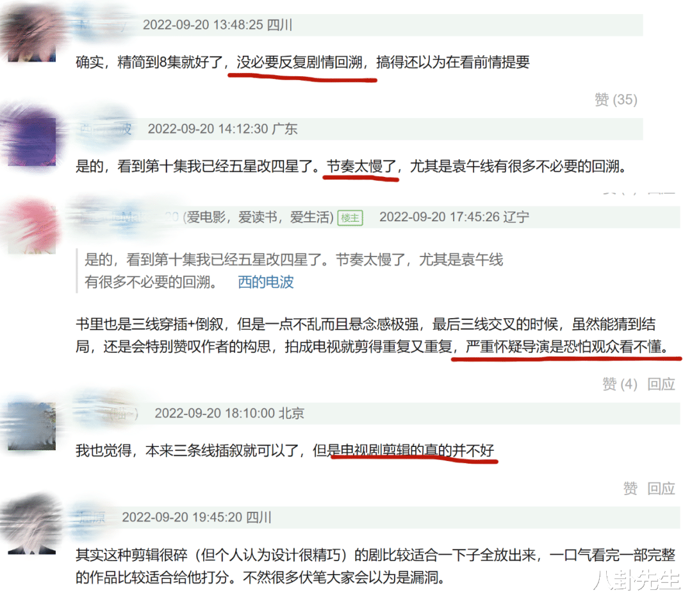This screenshot has height=606, width=692.
Task: Open blurred username of the 13:48:25 comment
Action: [104, 25]
